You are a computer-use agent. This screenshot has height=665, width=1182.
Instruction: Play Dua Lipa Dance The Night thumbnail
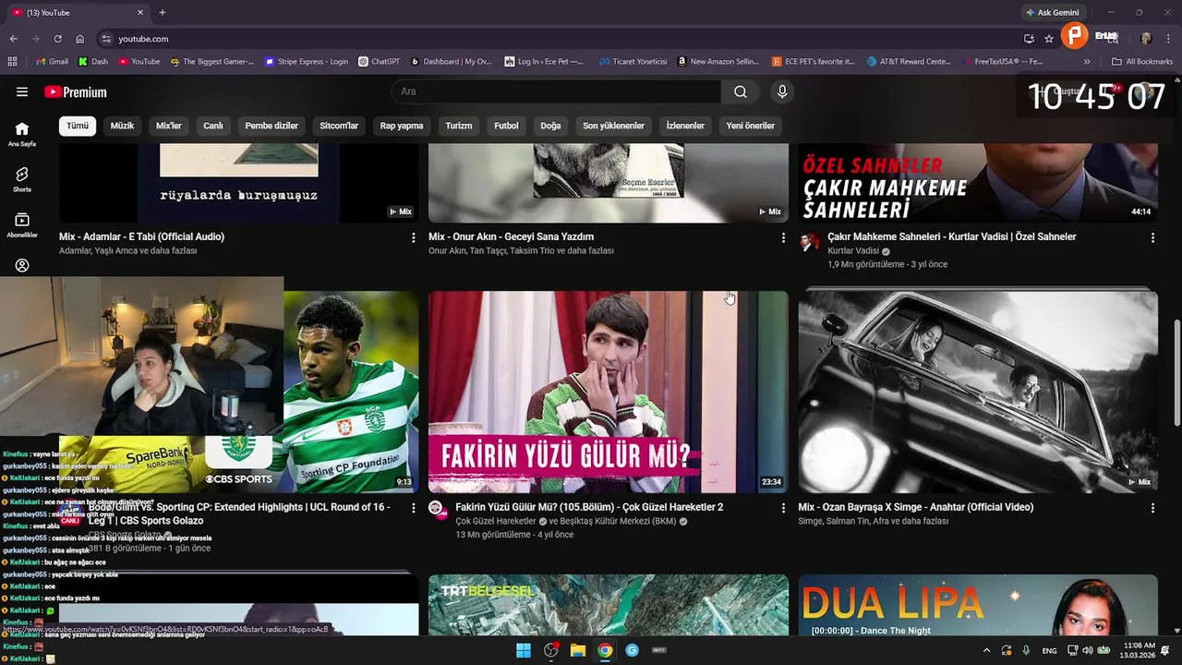pos(978,605)
